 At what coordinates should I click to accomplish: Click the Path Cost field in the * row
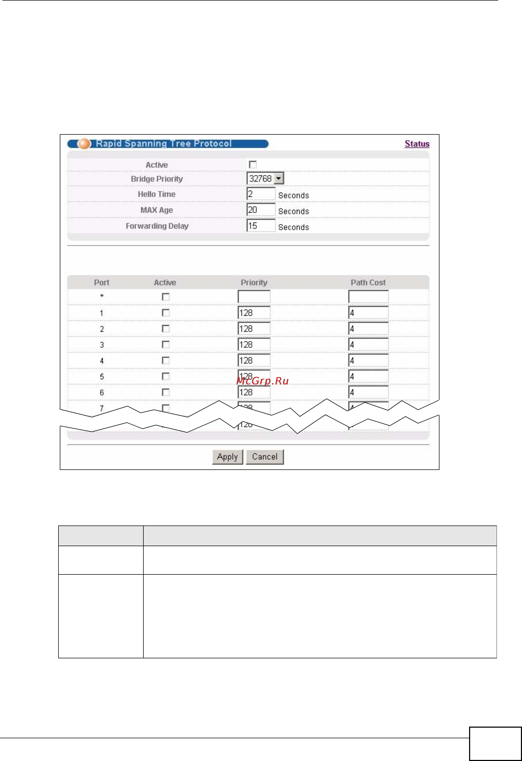coord(368,297)
